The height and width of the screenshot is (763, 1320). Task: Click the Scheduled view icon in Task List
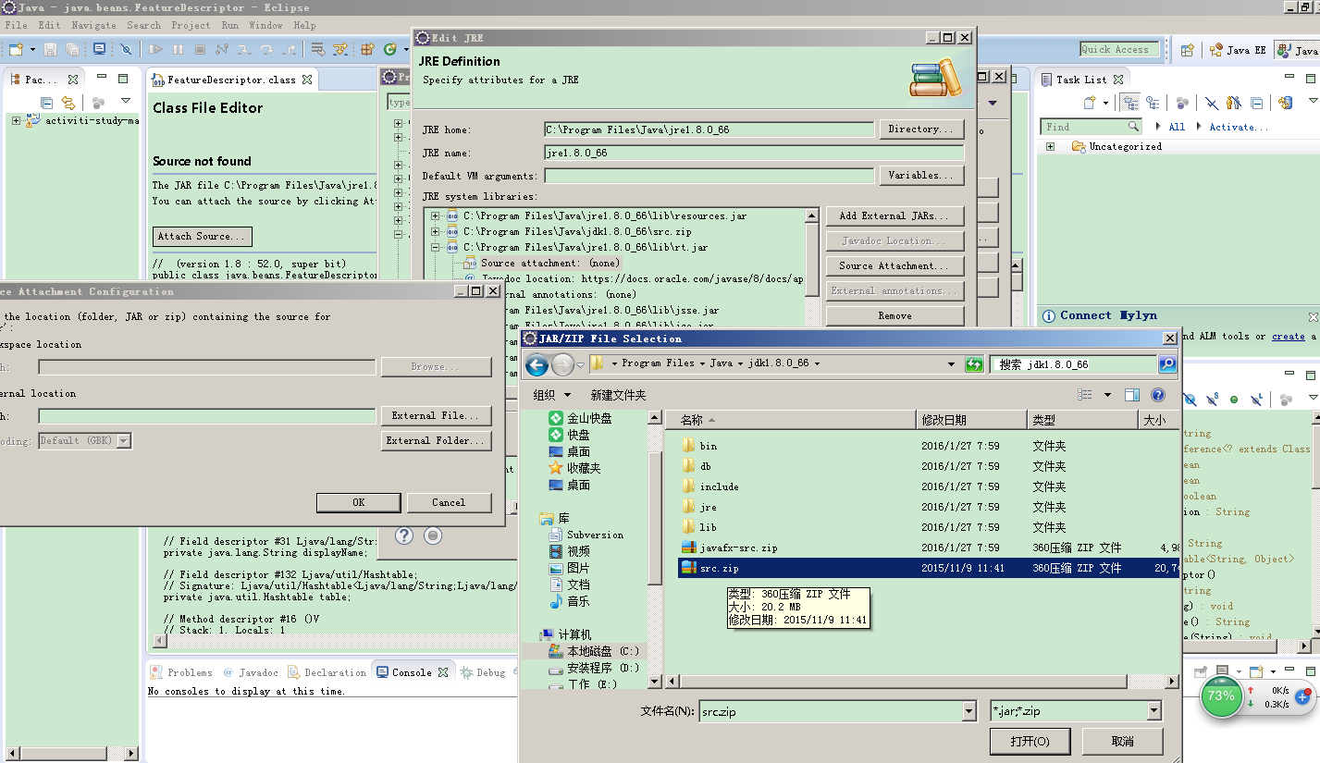tap(1153, 103)
